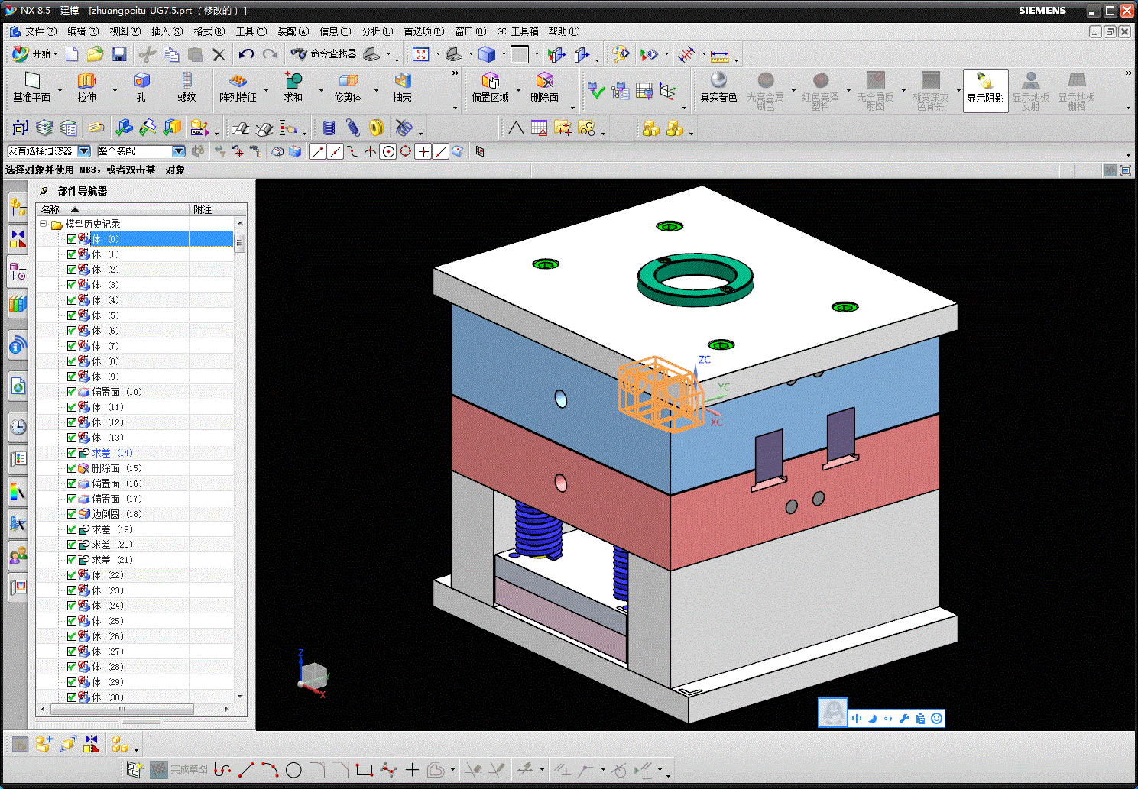The width and height of the screenshot is (1138, 789).
Task: Click the Delete (X) toolbar icon
Action: pyautogui.click(x=219, y=54)
